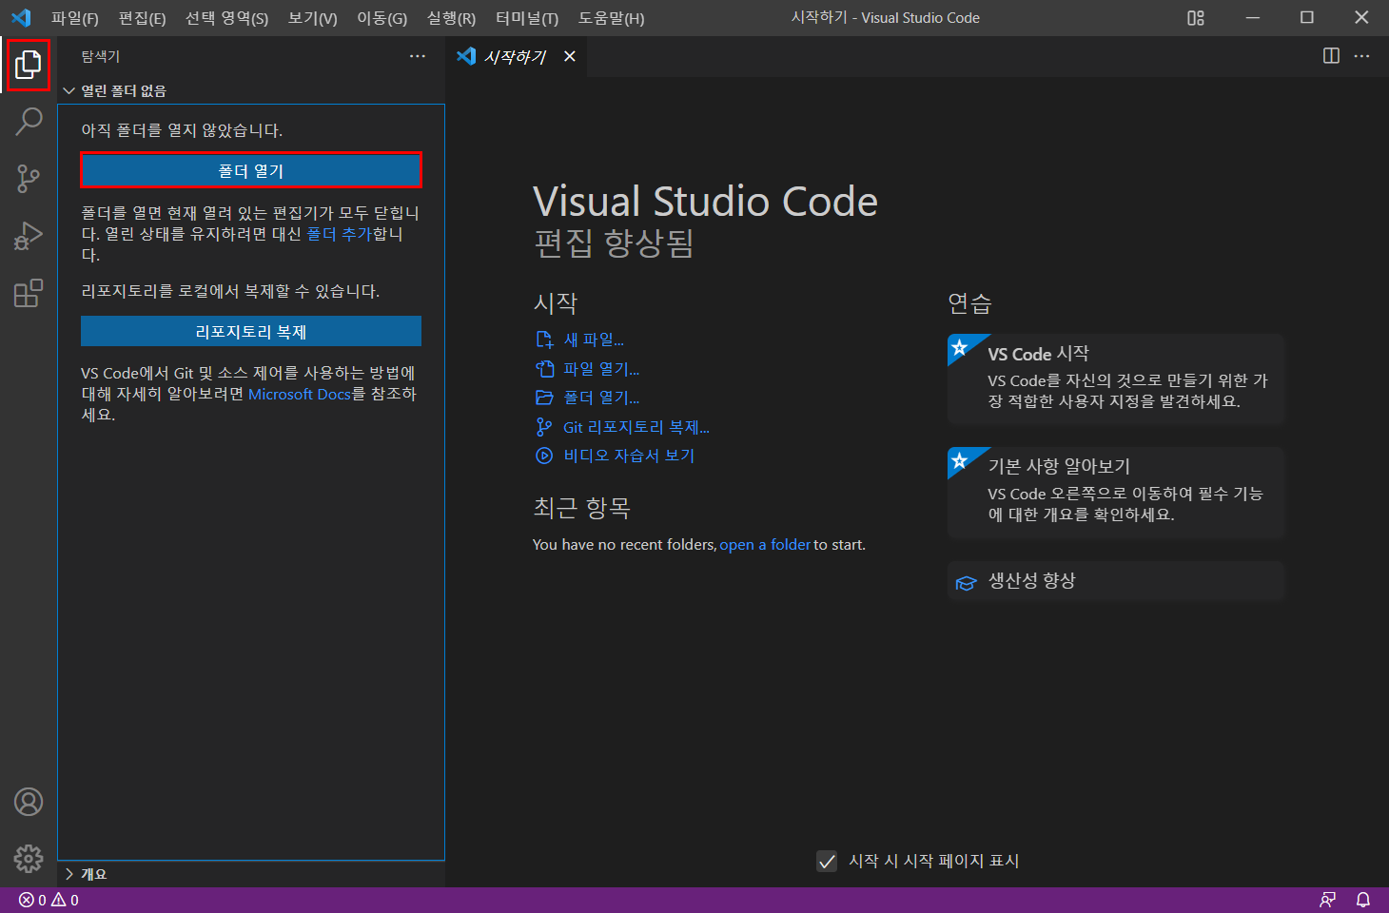Image resolution: width=1389 pixels, height=913 pixels.
Task: Open the 도움말(H) menu
Action: point(611,18)
